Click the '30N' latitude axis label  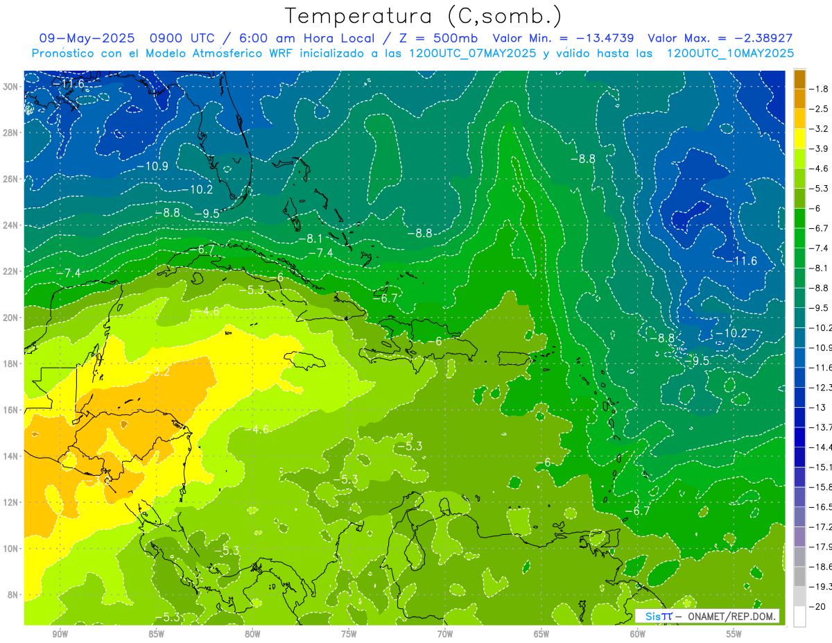click(10, 87)
